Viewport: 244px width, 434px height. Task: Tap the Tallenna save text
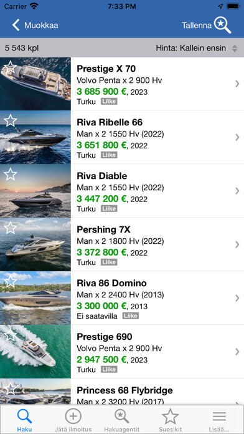click(x=197, y=25)
